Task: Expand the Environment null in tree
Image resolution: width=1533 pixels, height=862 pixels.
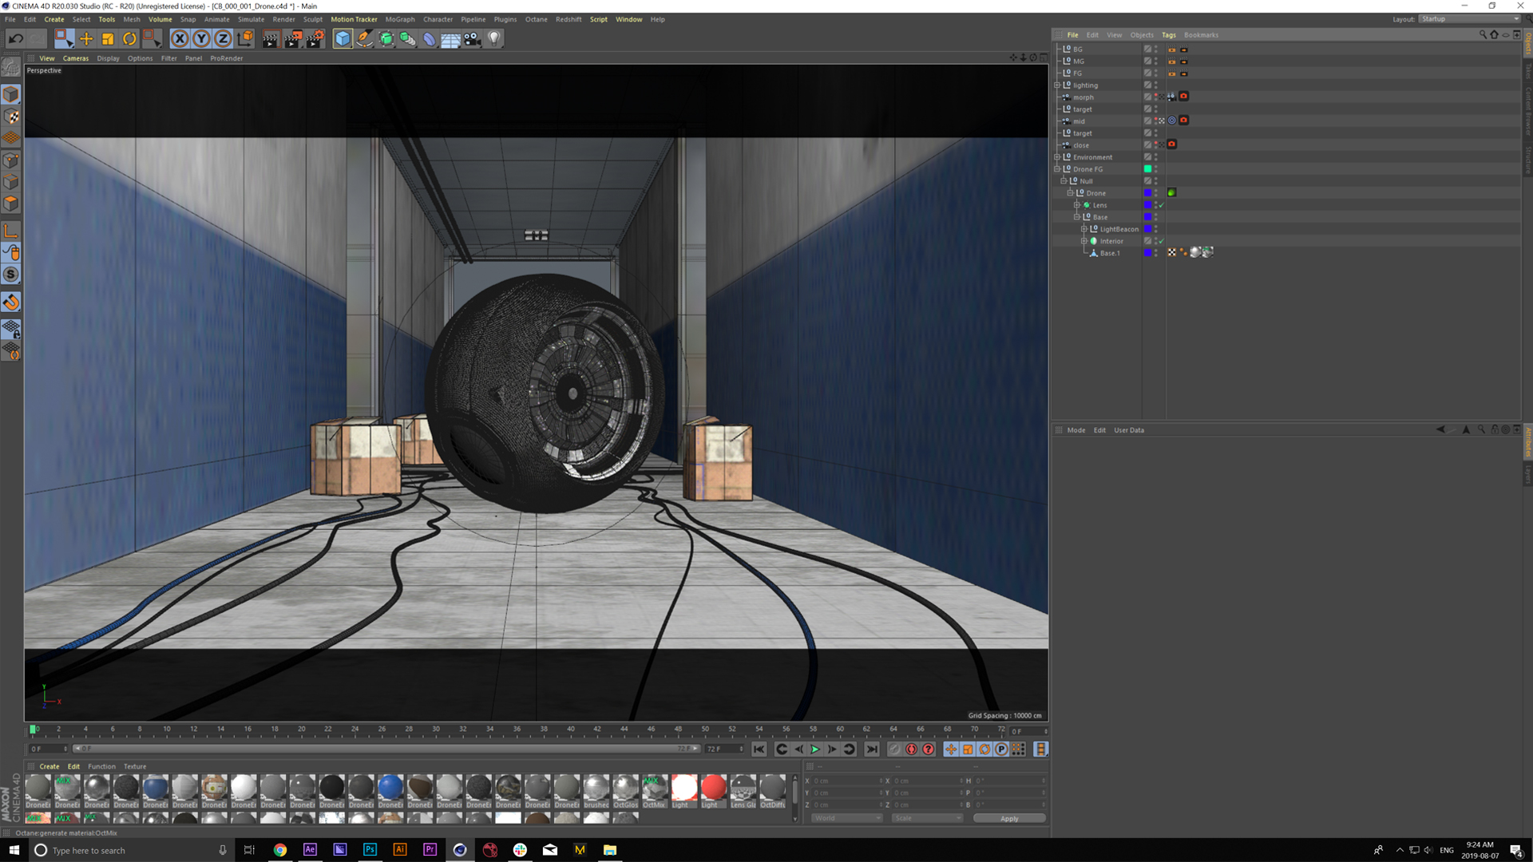Action: tap(1057, 157)
